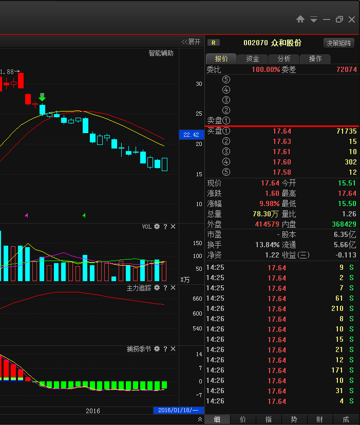Switch to the 细 bottom tab
Viewport: 360px width, 425px height.
tap(217, 419)
